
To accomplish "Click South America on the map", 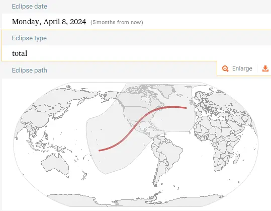I will pos(164,156).
